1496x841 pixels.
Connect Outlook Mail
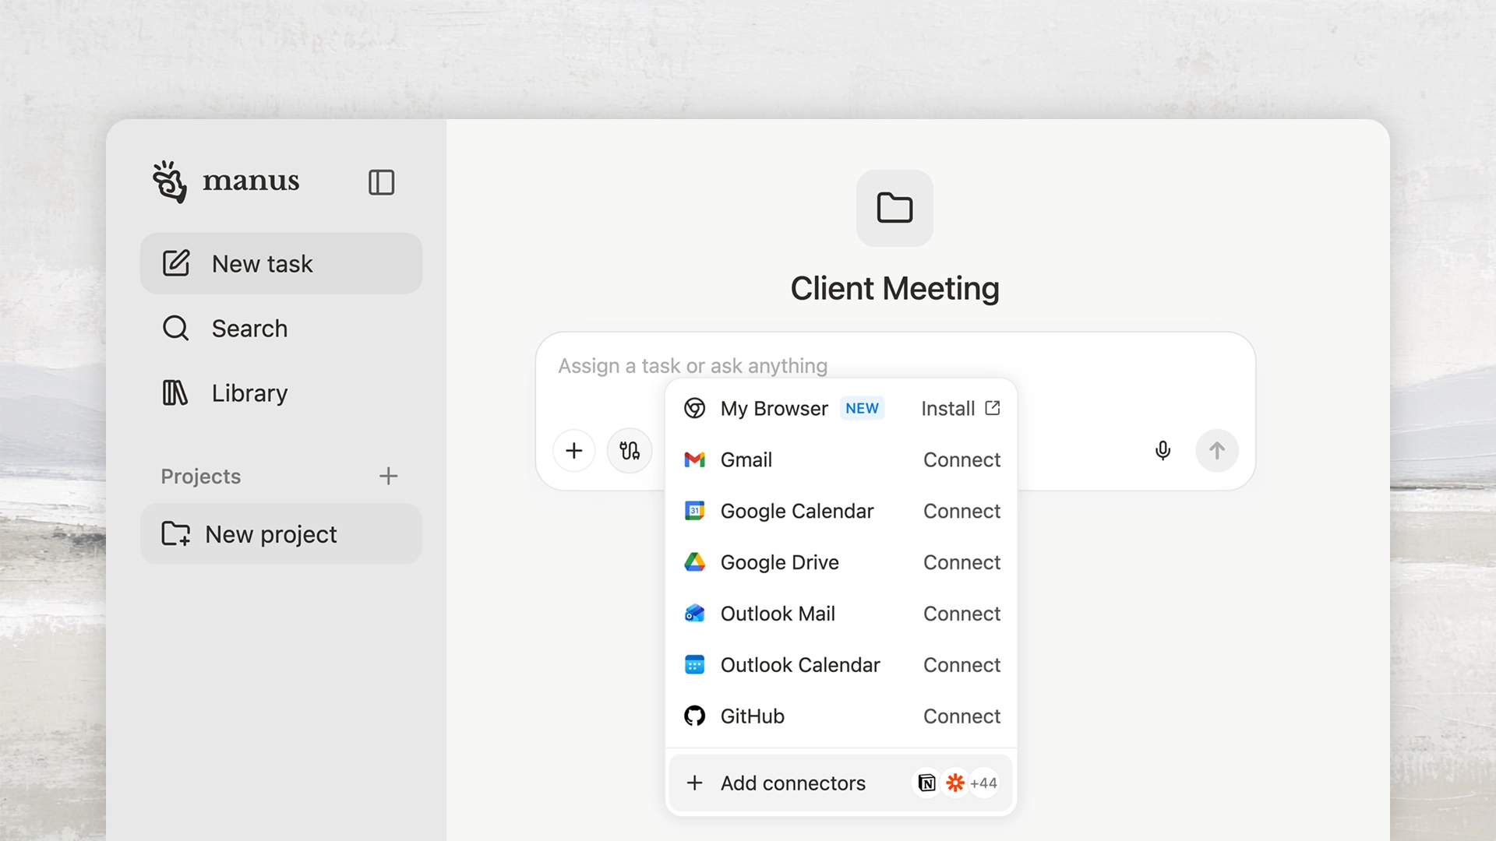(961, 614)
